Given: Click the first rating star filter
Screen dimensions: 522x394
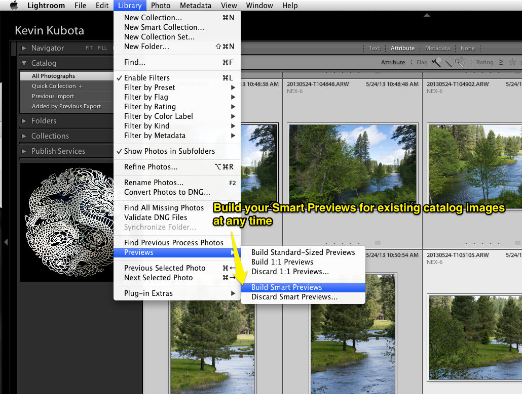Looking at the screenshot, I should tap(512, 62).
